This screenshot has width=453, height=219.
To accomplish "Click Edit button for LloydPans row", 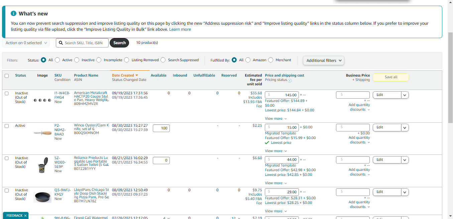I will [x=387, y=192].
